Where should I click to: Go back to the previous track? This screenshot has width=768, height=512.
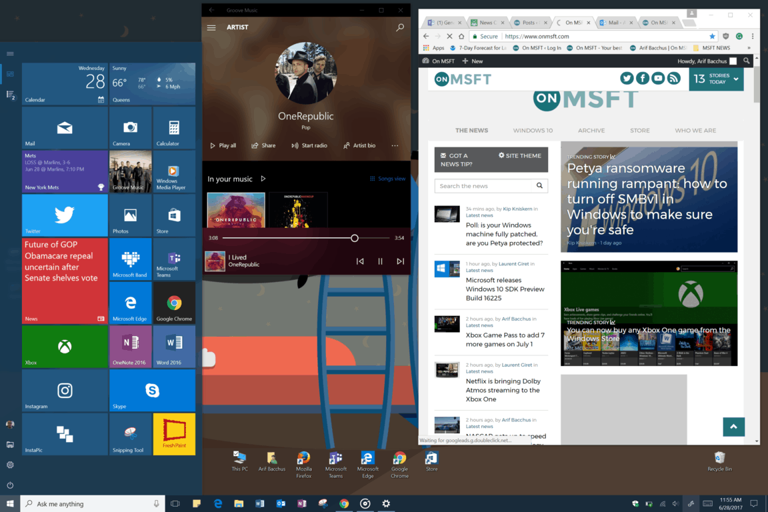point(360,261)
